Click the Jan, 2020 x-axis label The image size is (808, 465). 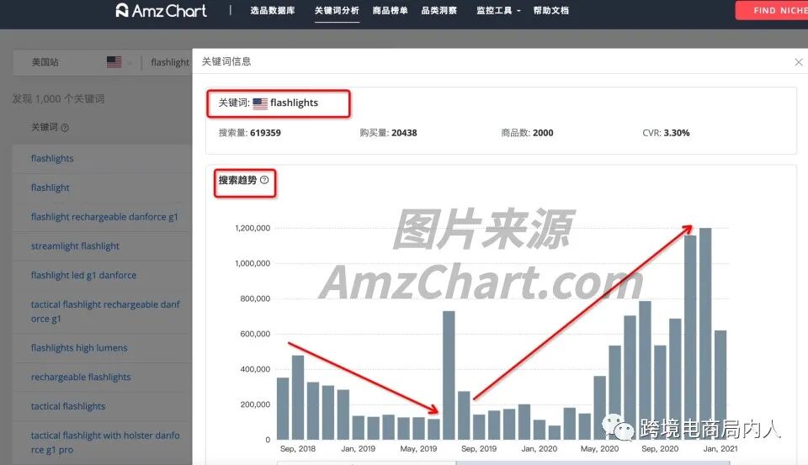click(x=539, y=448)
